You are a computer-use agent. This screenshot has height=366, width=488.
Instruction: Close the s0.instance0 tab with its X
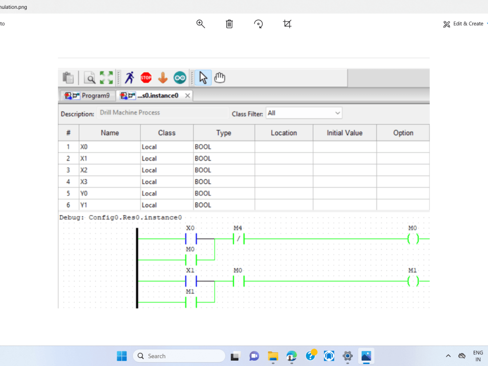[x=187, y=96]
